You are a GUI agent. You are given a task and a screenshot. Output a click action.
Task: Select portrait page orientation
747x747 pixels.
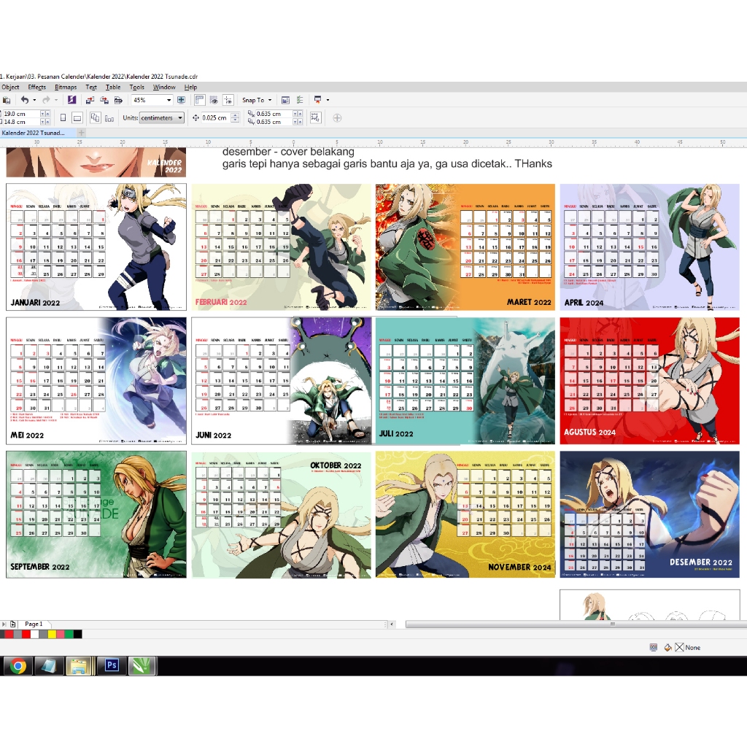click(x=63, y=117)
